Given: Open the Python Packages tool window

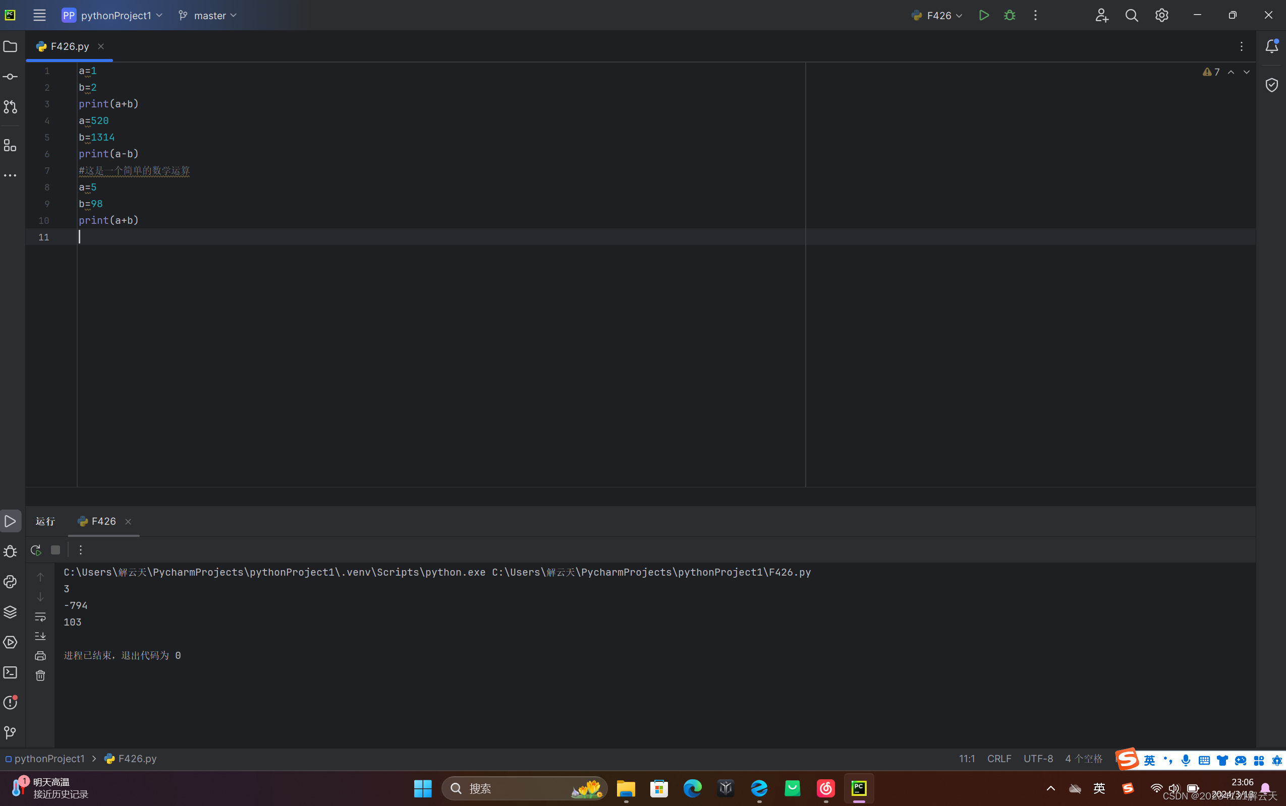Looking at the screenshot, I should (x=10, y=612).
